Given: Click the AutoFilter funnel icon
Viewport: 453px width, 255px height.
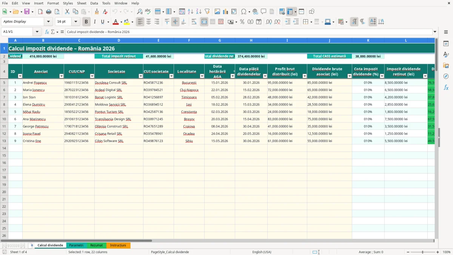Looking at the screenshot, I should coord(207,12).
